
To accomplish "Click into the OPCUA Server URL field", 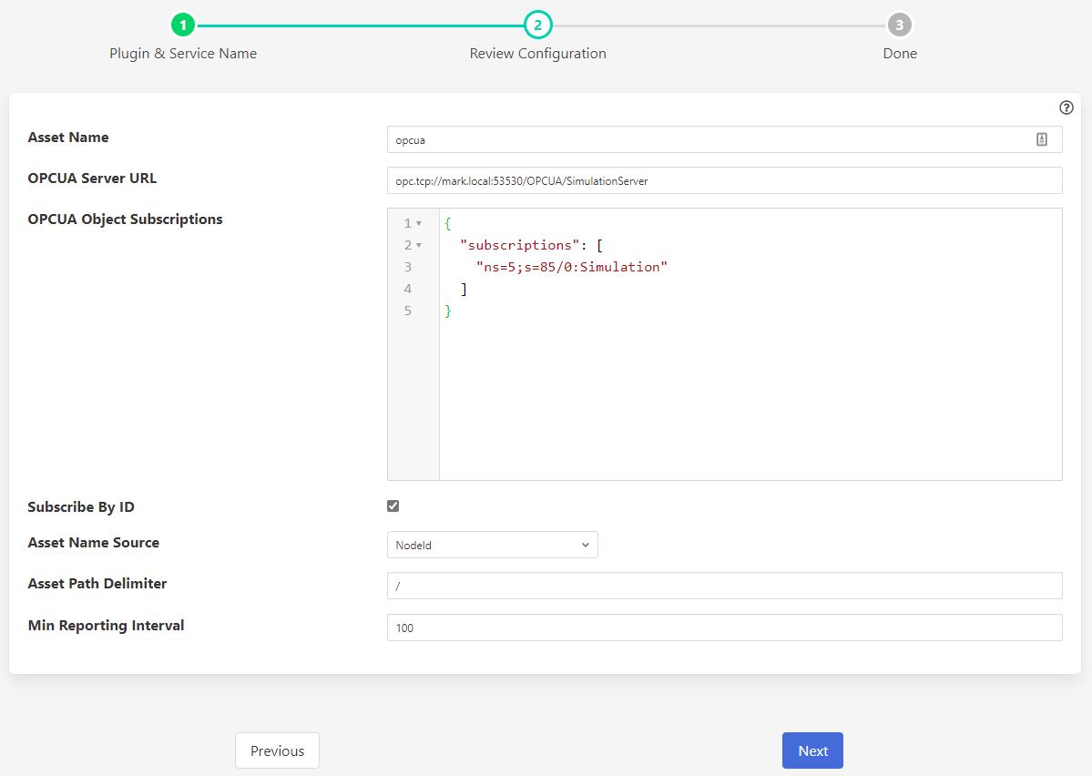I will (x=724, y=180).
